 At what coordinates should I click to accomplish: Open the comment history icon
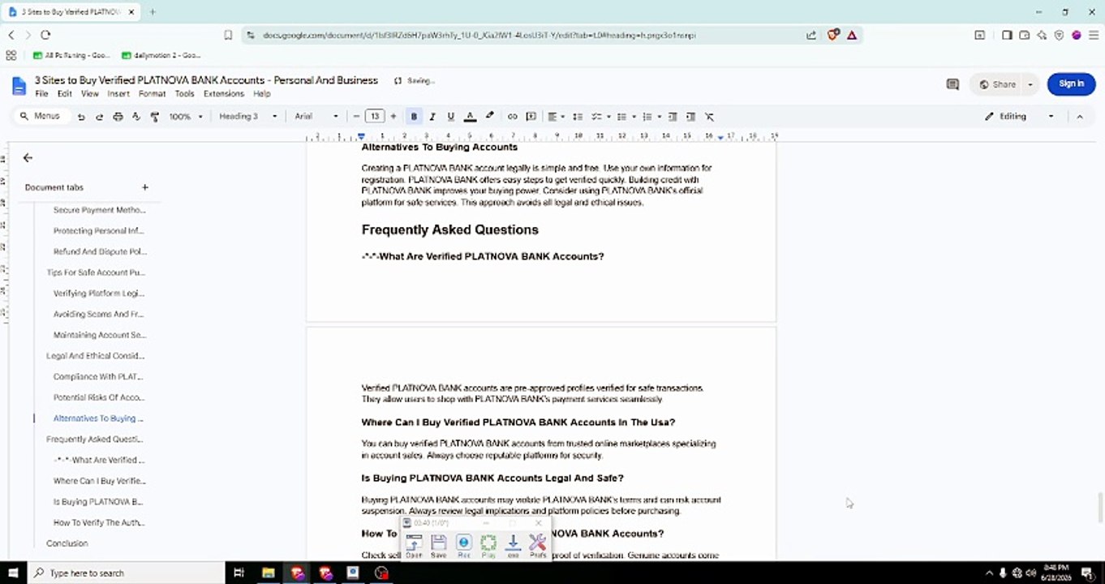pos(952,84)
